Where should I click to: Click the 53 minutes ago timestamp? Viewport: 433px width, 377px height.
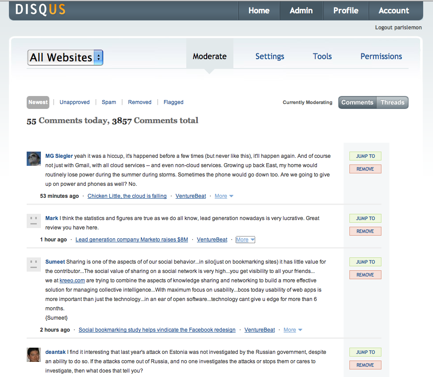pyautogui.click(x=60, y=196)
